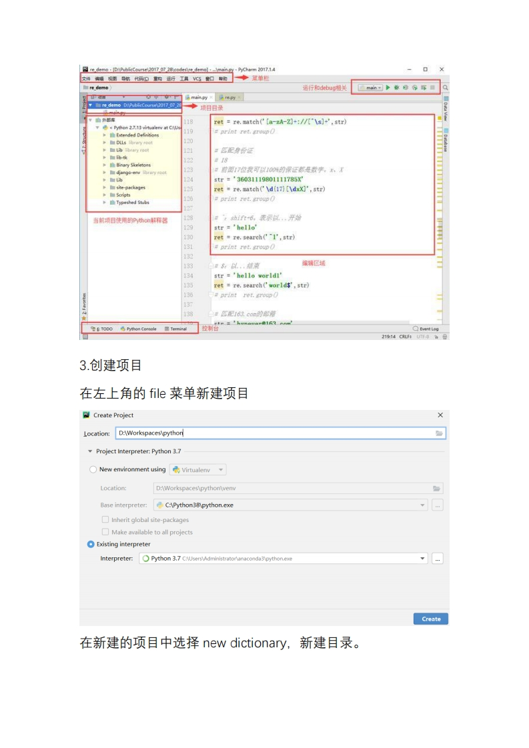
Task: Open the Terminal tool window
Action: coord(175,329)
